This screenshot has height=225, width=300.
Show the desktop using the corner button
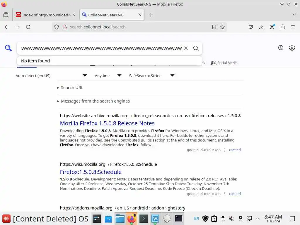292,219
